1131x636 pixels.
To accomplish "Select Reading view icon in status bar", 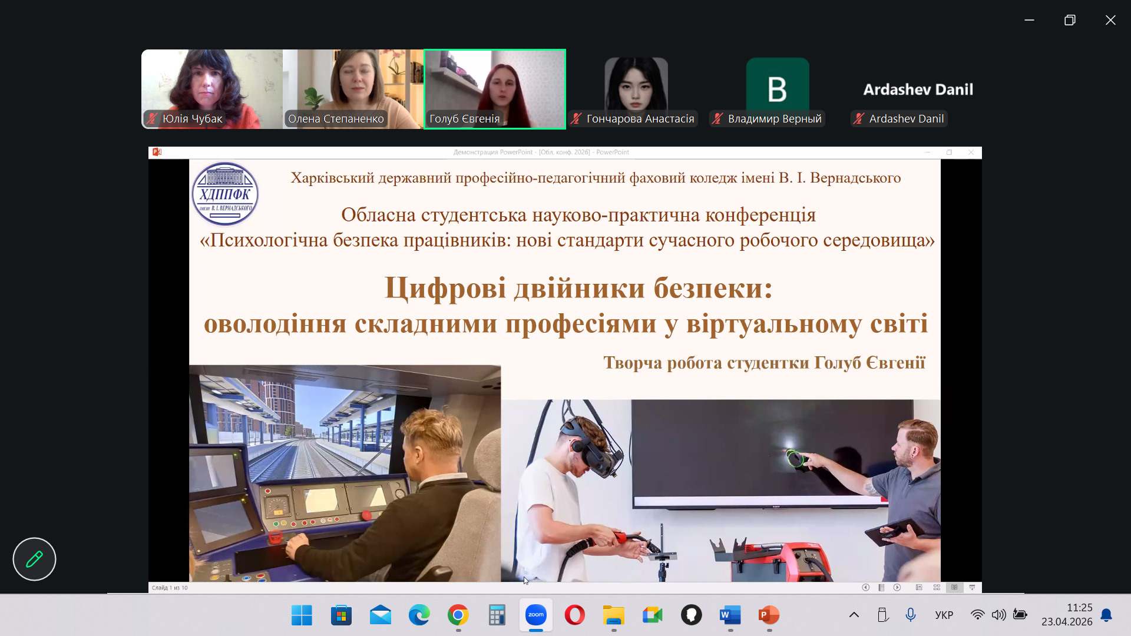I will pos(954,587).
